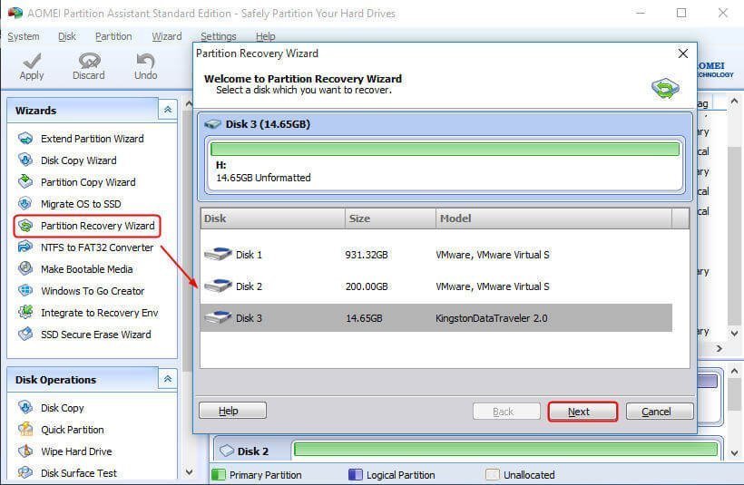This screenshot has width=744, height=485.
Task: Click the Model column header
Action: click(553, 218)
